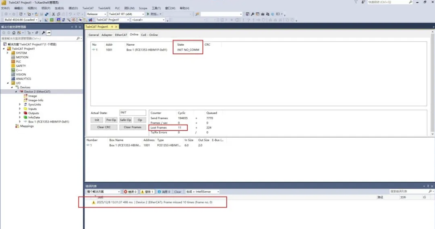Collapse the Device 2 (EtherCAT) node
Image resolution: width=435 pixels, height=229 pixels.
pyautogui.click(x=16, y=92)
